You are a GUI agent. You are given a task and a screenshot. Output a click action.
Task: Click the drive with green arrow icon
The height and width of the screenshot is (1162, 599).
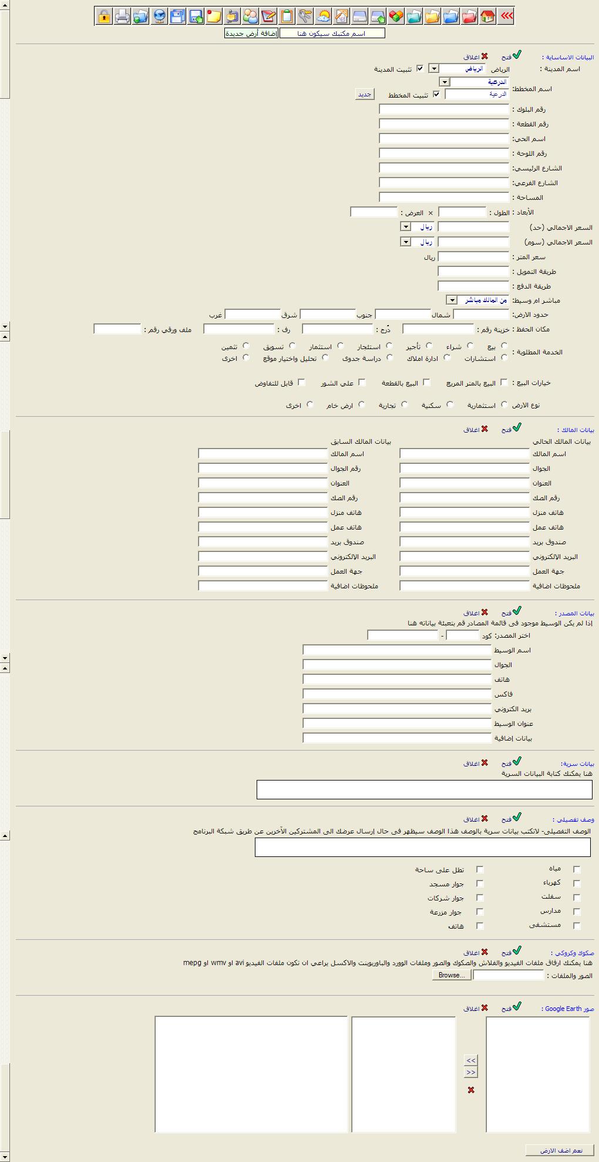[x=378, y=16]
